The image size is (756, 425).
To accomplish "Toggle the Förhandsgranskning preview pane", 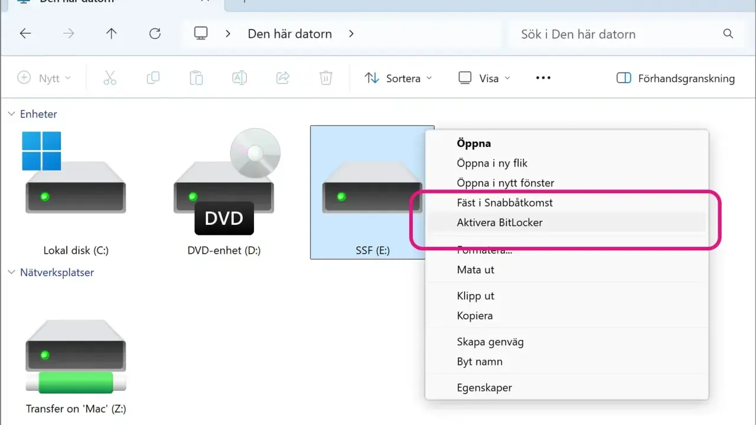I will (675, 78).
